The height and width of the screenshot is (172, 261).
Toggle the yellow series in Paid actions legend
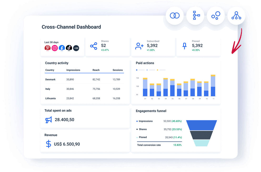click(x=157, y=70)
